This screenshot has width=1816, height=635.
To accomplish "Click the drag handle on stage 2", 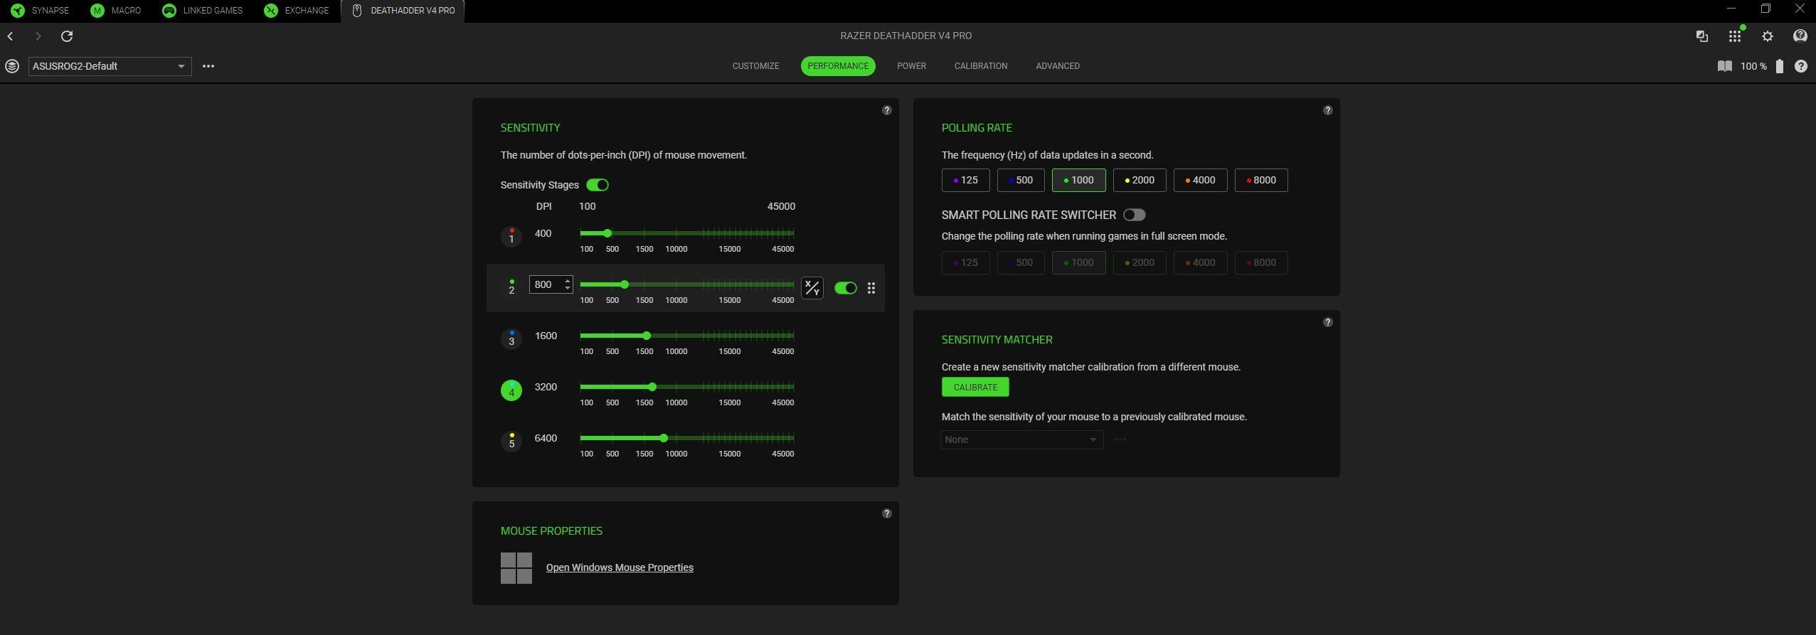I will 871,288.
